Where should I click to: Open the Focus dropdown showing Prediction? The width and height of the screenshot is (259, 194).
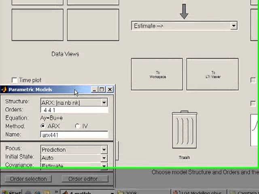tap(74, 150)
